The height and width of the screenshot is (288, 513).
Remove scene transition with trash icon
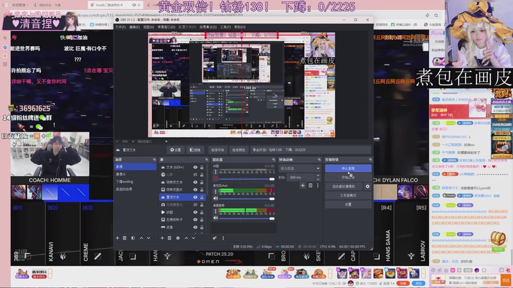(x=310, y=186)
